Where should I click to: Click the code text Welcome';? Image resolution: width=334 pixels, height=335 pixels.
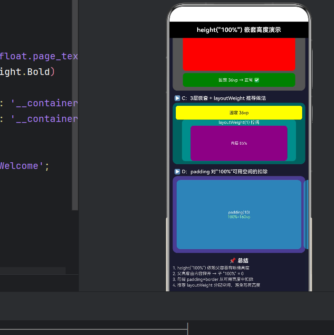(24, 166)
